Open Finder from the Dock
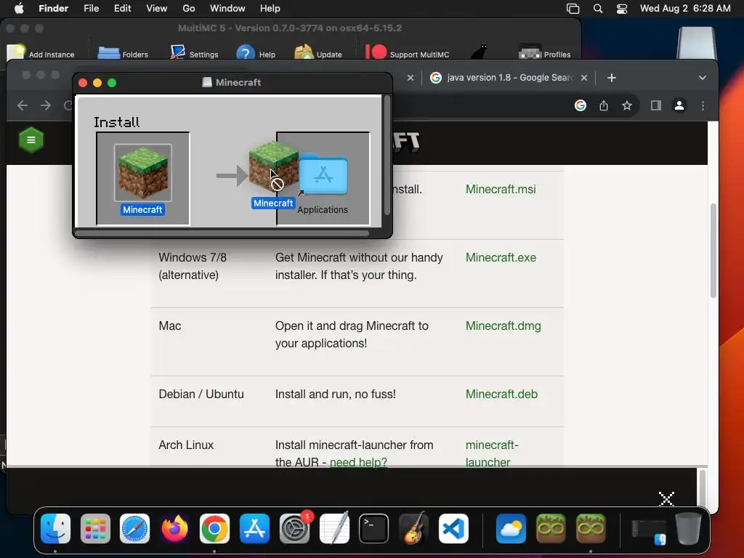The width and height of the screenshot is (744, 558). coord(55,528)
